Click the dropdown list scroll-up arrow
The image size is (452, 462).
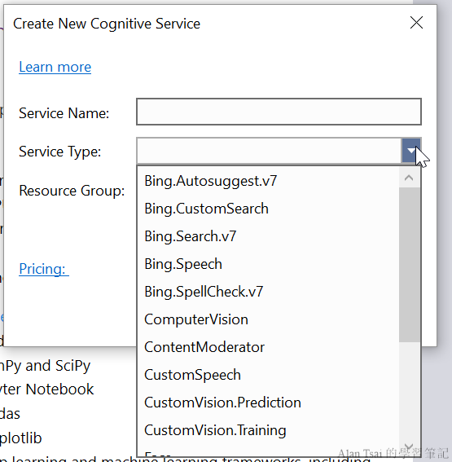pos(409,178)
